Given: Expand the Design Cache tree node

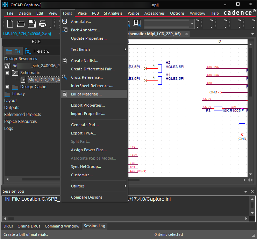Looking at the screenshot, I should (7, 87).
